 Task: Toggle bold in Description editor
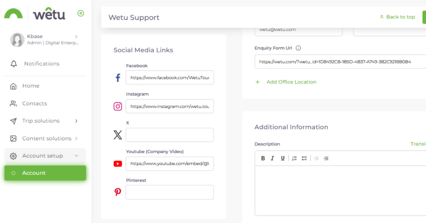[263, 158]
